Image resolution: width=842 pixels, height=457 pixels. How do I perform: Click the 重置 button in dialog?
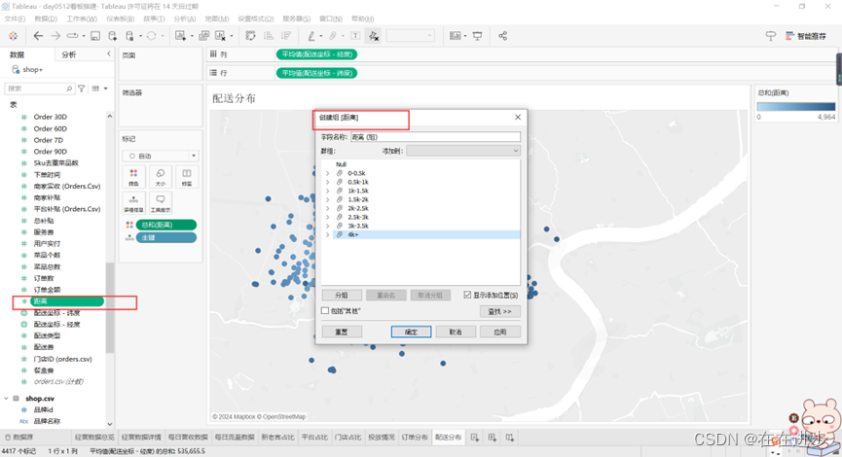tap(342, 332)
